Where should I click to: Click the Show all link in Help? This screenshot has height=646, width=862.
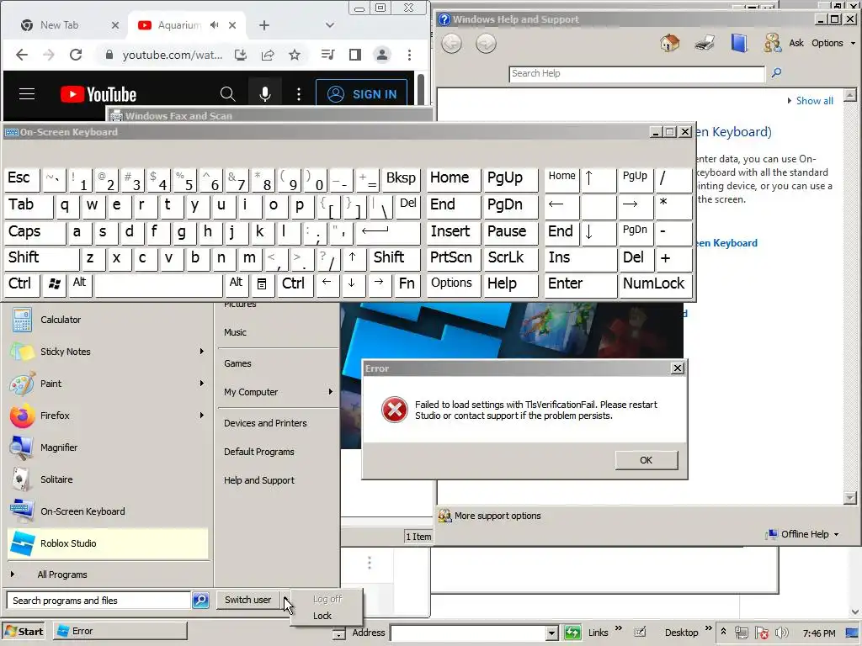pos(814,101)
